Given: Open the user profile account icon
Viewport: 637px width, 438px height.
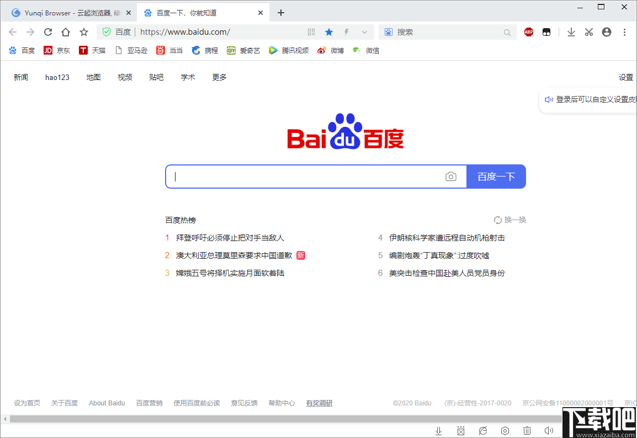Looking at the screenshot, I should (606, 32).
